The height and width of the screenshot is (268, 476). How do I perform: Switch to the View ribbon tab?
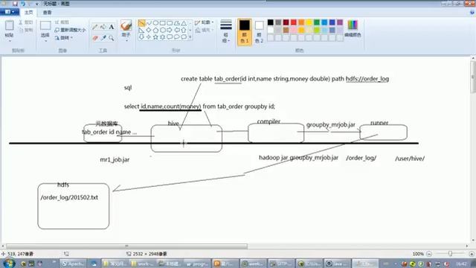pyautogui.click(x=47, y=12)
